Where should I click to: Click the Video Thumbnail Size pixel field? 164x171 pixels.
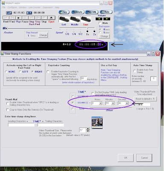point(82,130)
